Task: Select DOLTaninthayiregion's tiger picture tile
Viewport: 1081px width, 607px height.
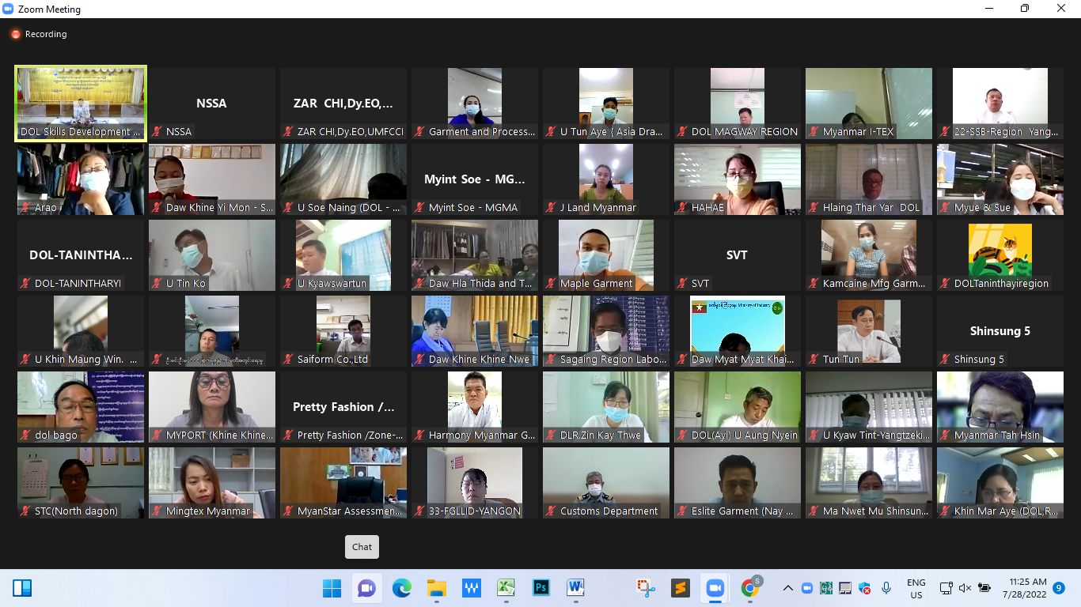Action: click(x=1000, y=255)
